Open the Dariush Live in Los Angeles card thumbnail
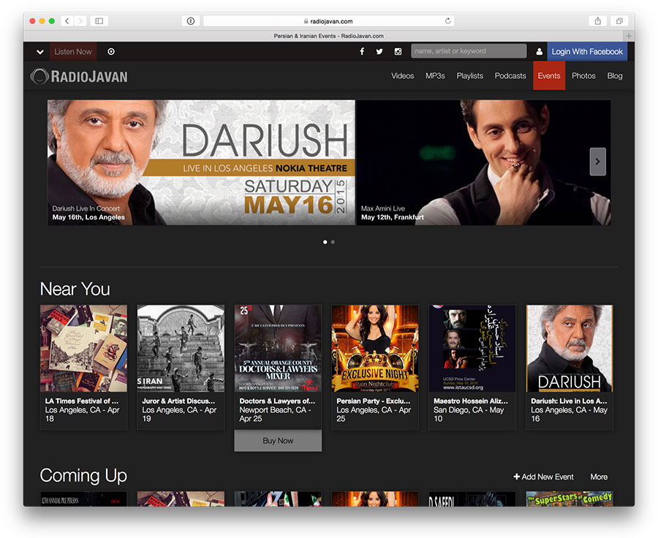This screenshot has height=538, width=658. click(x=570, y=349)
